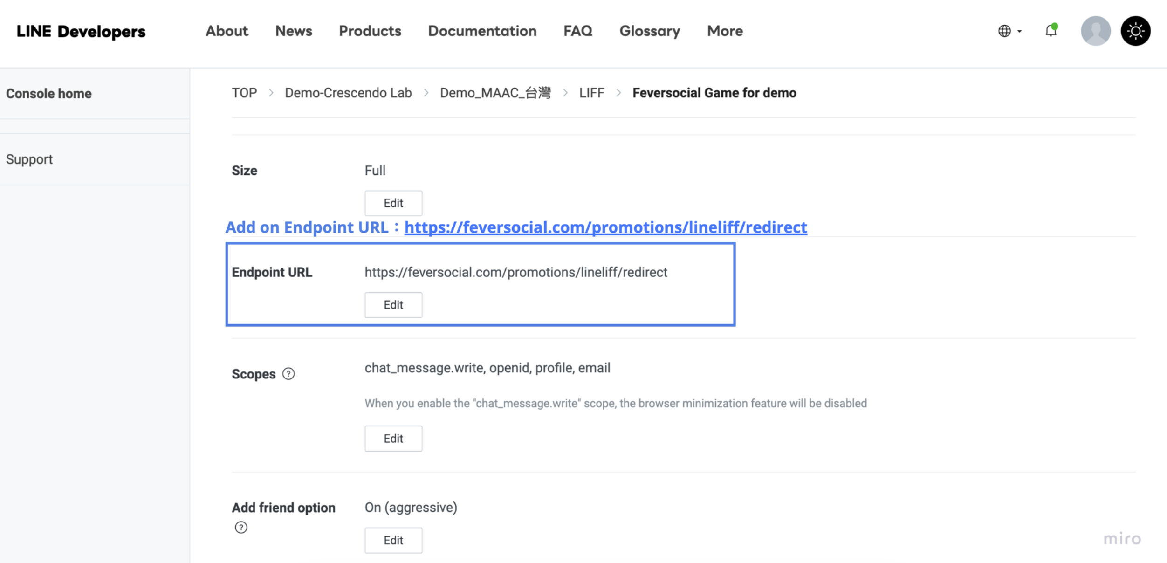
Task: Expand the More menu
Action: (725, 31)
